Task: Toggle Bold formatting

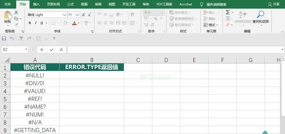Action: (x=30, y=23)
